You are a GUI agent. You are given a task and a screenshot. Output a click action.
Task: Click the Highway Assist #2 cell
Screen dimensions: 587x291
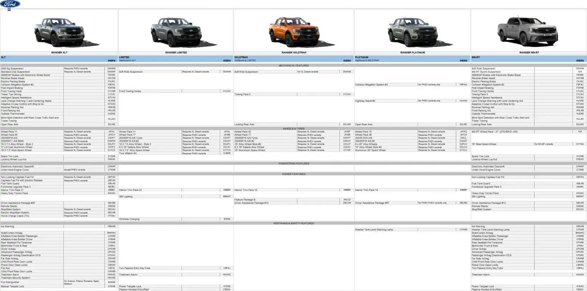386,101
